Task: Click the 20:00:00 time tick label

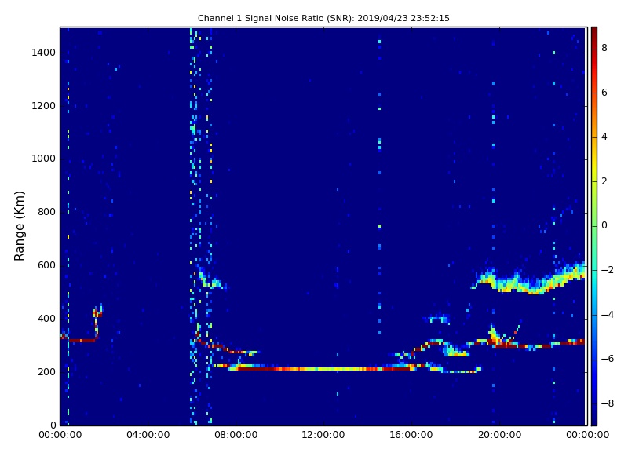Action: click(499, 435)
